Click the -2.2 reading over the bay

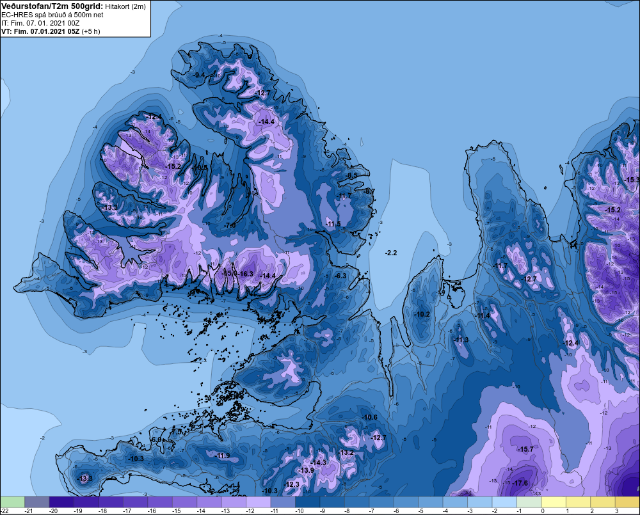click(391, 253)
